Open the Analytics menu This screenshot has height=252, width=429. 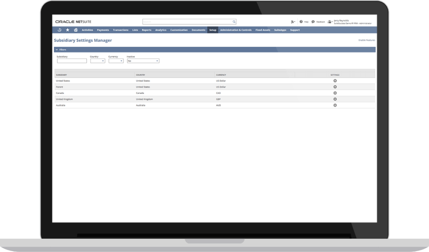click(x=161, y=30)
